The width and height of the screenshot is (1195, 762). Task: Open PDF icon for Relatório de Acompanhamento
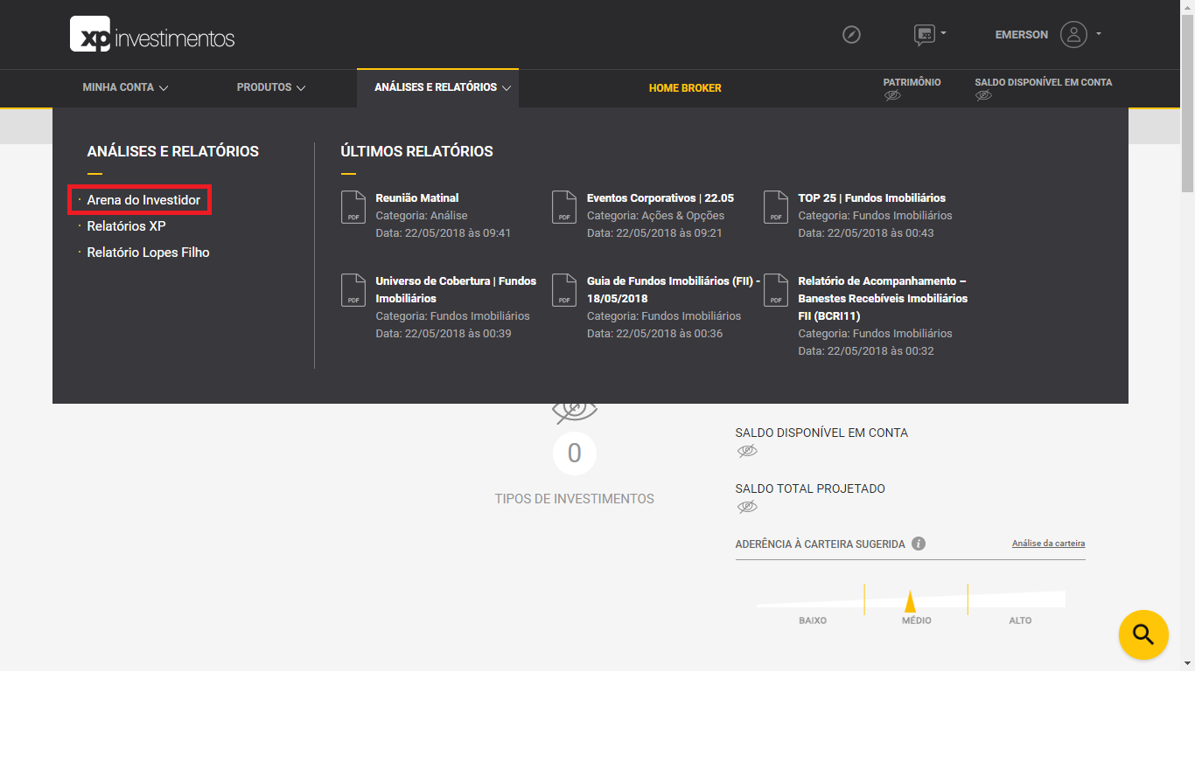pos(776,290)
